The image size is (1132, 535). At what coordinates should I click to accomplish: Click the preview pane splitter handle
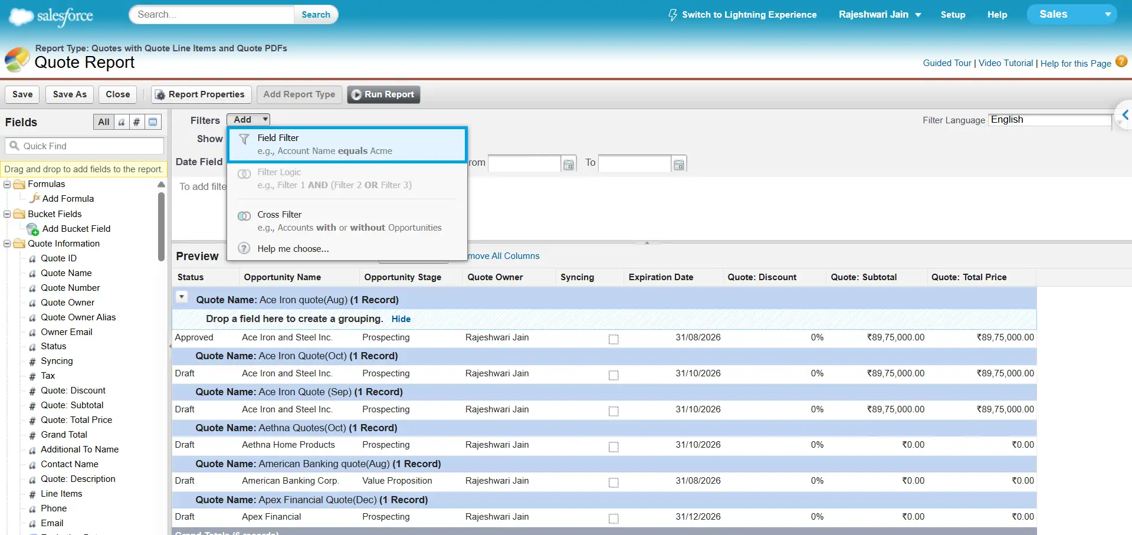pyautogui.click(x=647, y=242)
